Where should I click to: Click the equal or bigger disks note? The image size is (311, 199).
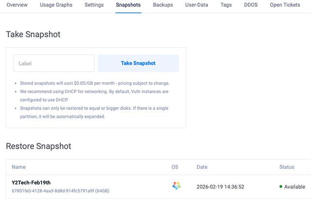[x=94, y=112]
